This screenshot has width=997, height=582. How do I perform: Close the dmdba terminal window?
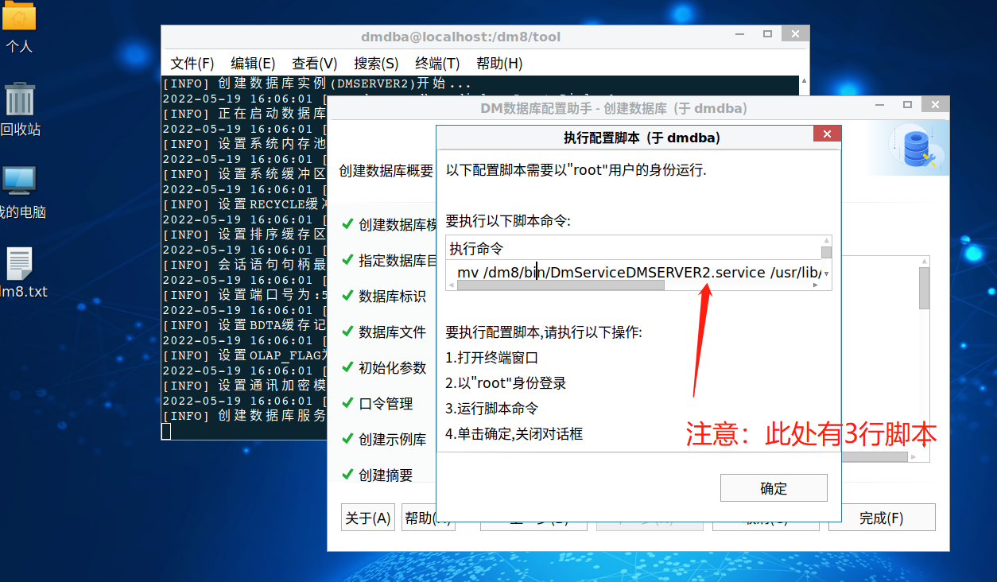pos(795,34)
